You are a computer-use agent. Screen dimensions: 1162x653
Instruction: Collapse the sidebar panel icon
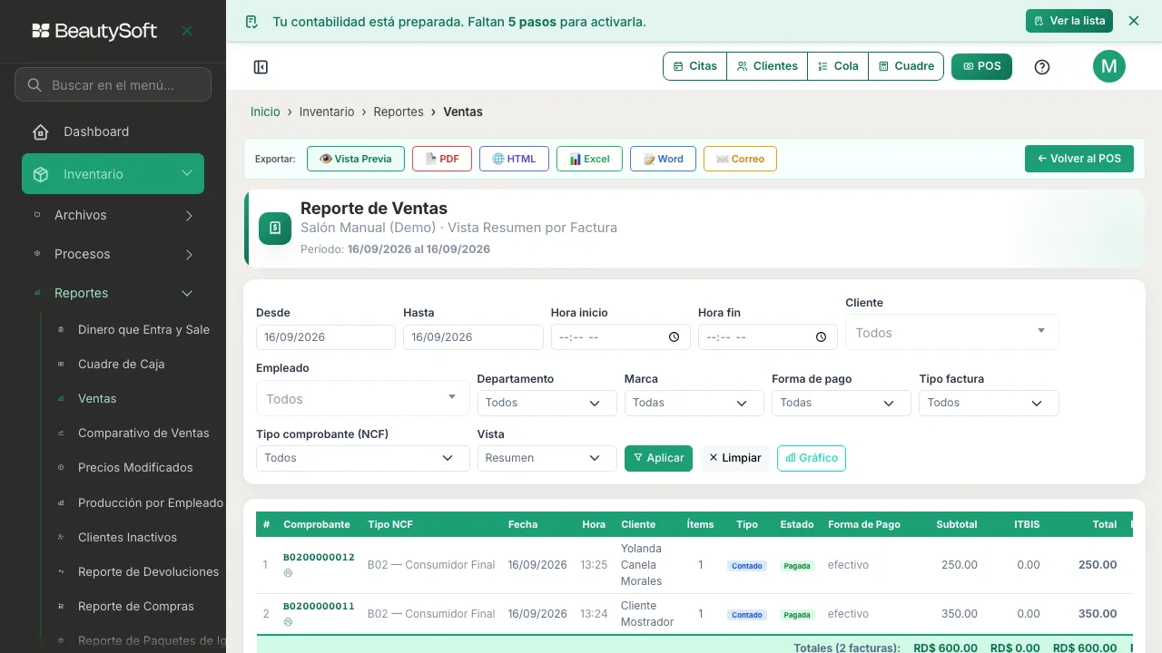tap(261, 67)
